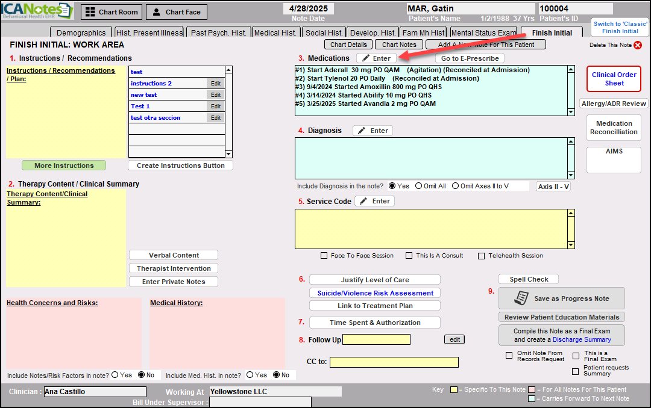The height and width of the screenshot is (408, 651).
Task: Click the Clinical Order Sheet button
Action: (x=614, y=79)
